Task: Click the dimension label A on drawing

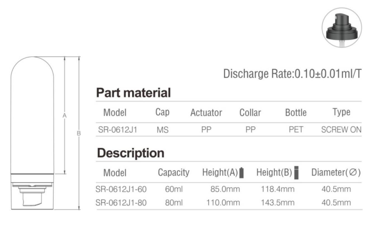Action: pyautogui.click(x=64, y=115)
